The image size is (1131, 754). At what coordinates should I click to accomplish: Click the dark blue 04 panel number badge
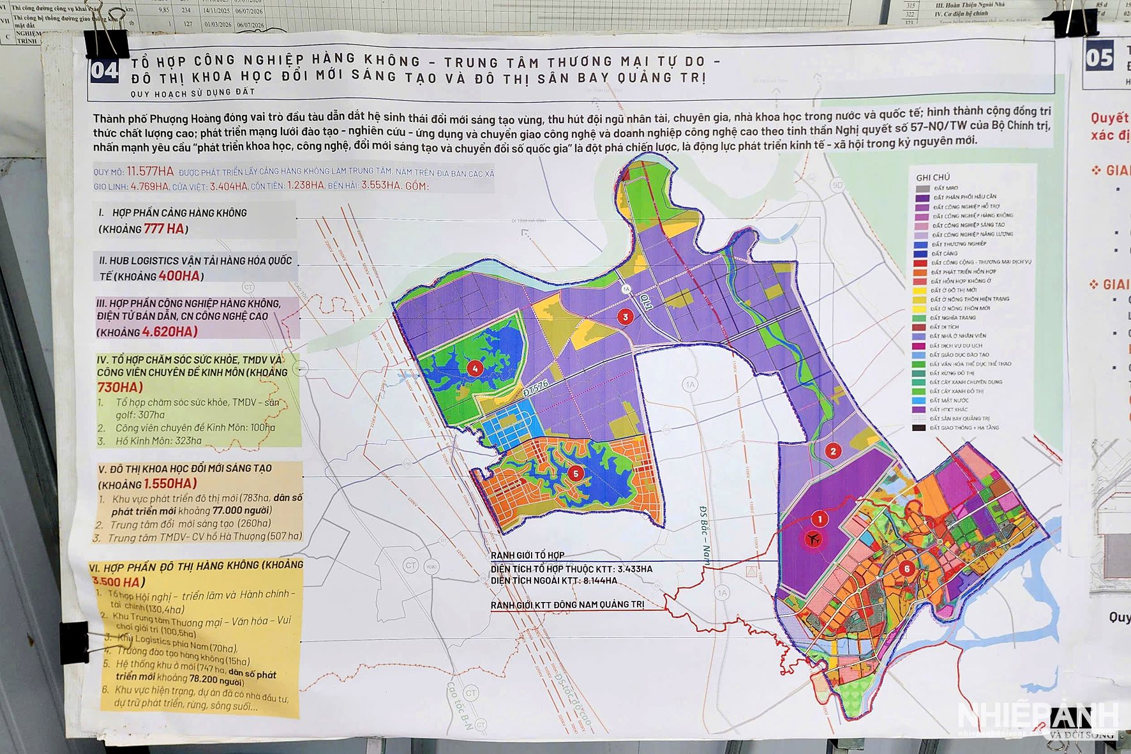pyautogui.click(x=104, y=70)
